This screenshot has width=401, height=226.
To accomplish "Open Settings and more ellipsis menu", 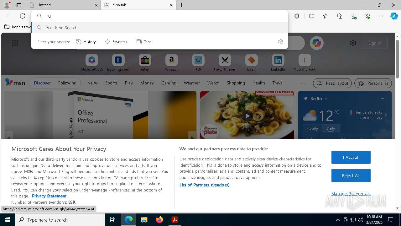I will pyautogui.click(x=381, y=16).
